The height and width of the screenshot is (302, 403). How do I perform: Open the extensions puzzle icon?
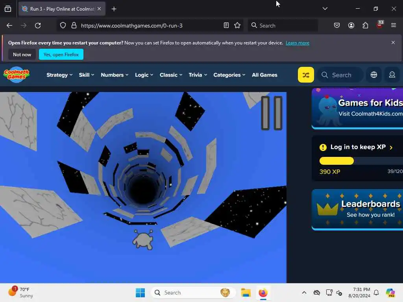click(x=366, y=26)
